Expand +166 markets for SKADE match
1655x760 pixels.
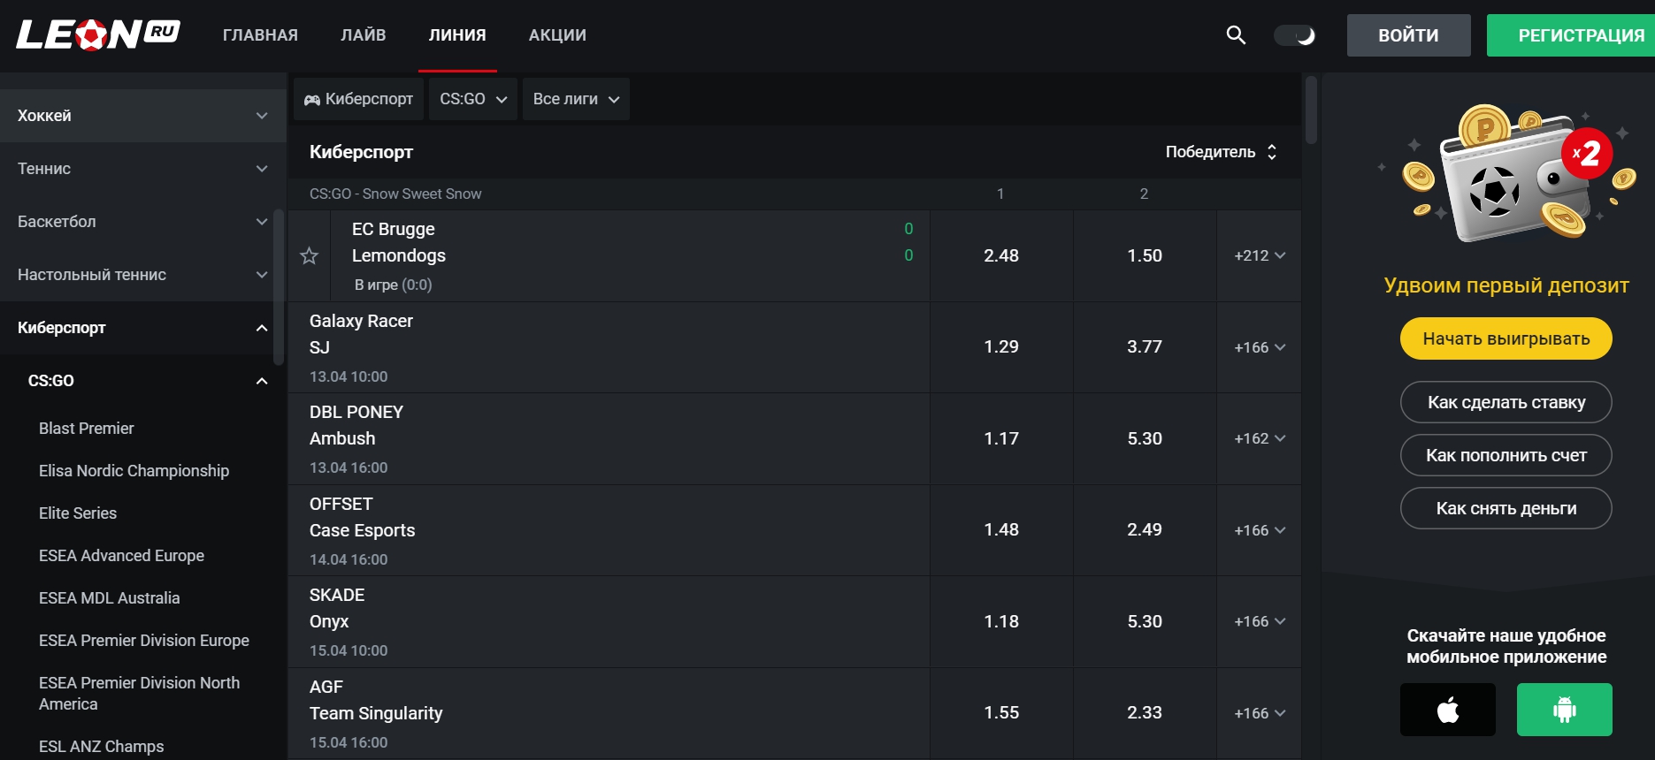(x=1260, y=622)
